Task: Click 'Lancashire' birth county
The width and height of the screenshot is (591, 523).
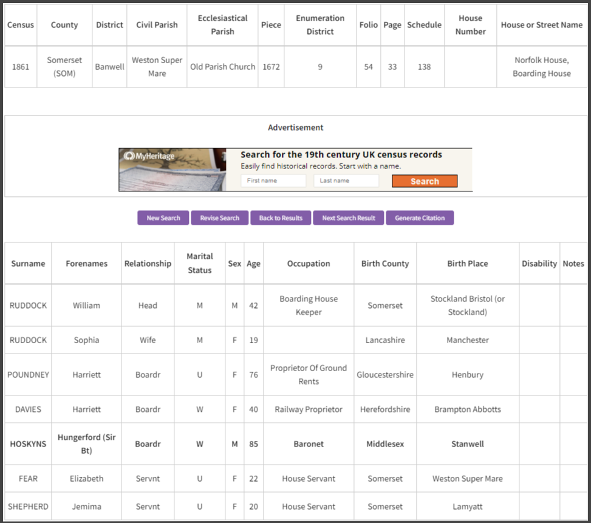Action: [385, 340]
